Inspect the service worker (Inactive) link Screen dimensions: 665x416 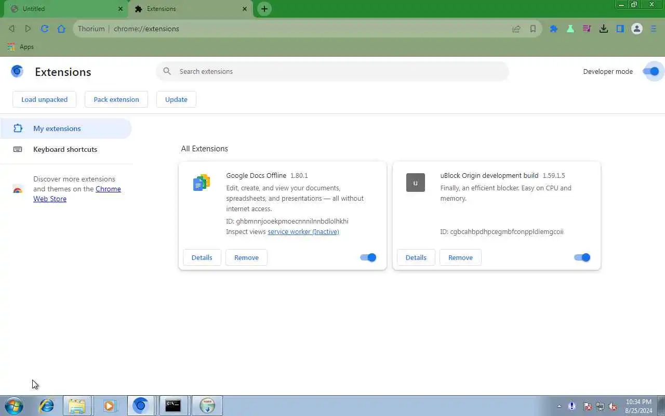pos(303,231)
